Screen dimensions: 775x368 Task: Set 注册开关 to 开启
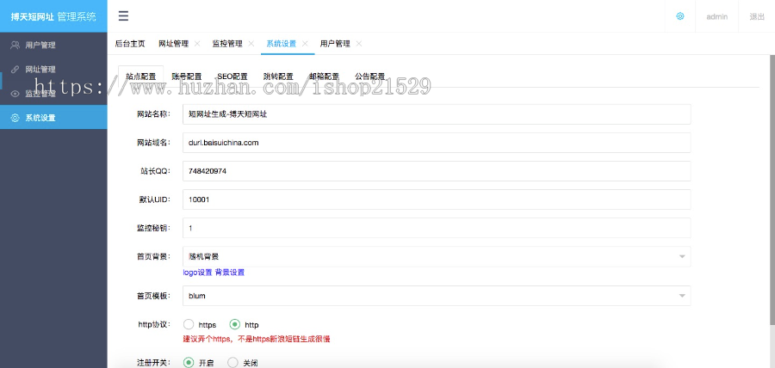pyautogui.click(x=189, y=363)
